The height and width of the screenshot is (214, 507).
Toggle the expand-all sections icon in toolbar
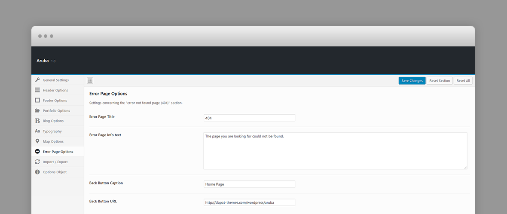coord(90,80)
